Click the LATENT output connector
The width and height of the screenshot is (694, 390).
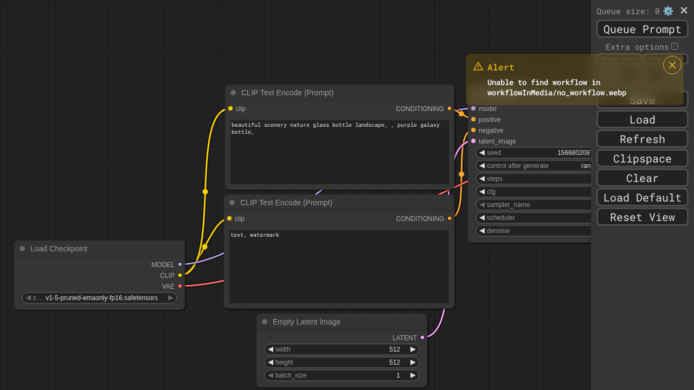(422, 337)
